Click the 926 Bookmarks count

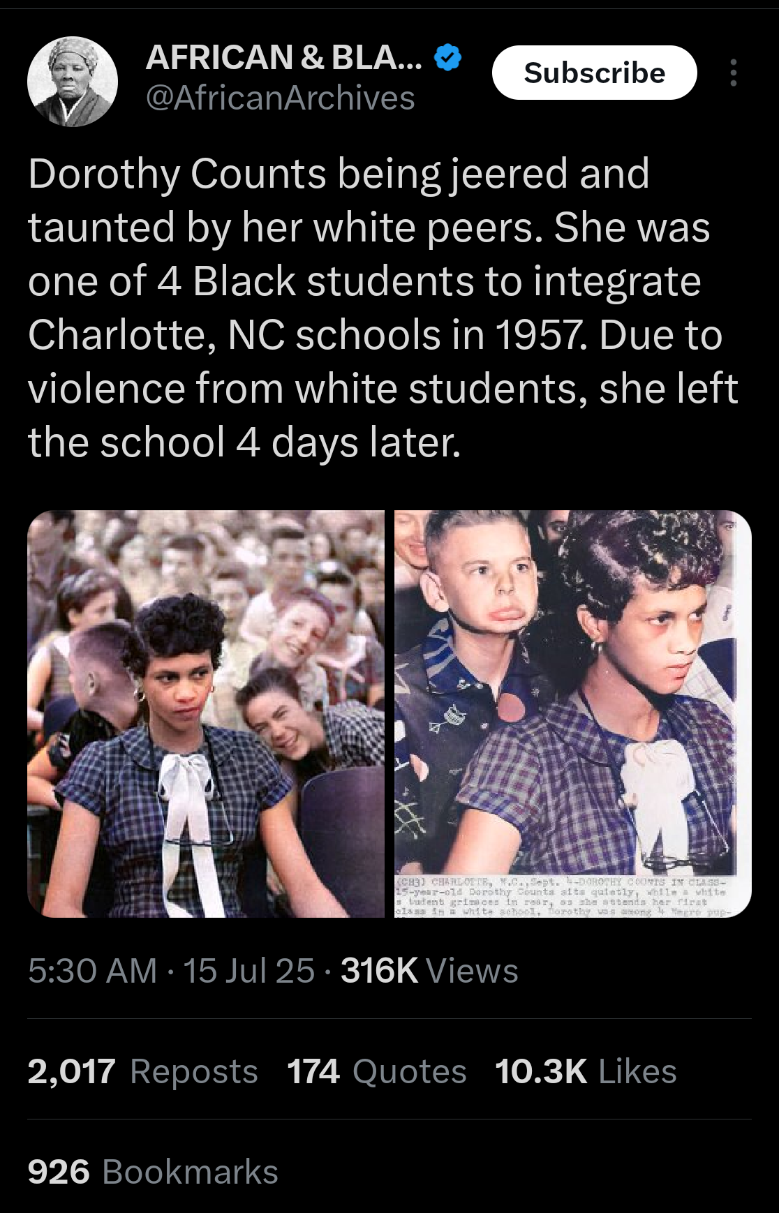[x=153, y=1172]
